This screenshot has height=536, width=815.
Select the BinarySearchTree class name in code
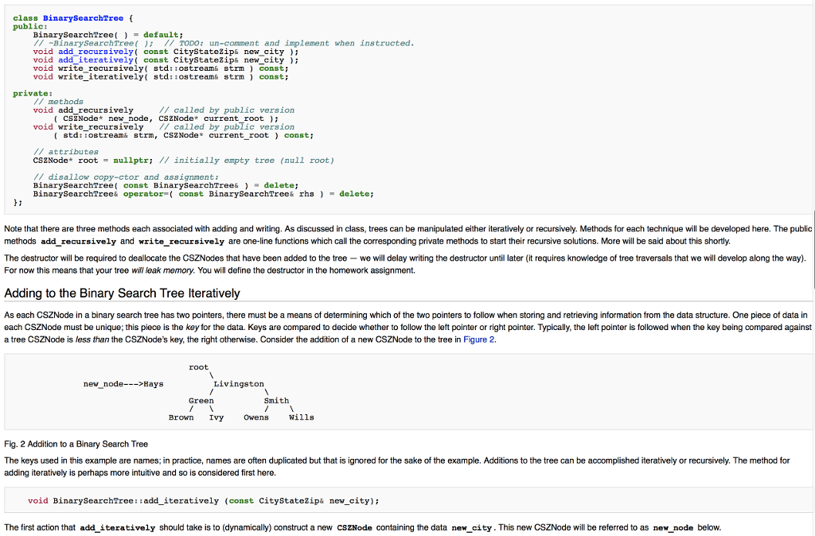[84, 17]
